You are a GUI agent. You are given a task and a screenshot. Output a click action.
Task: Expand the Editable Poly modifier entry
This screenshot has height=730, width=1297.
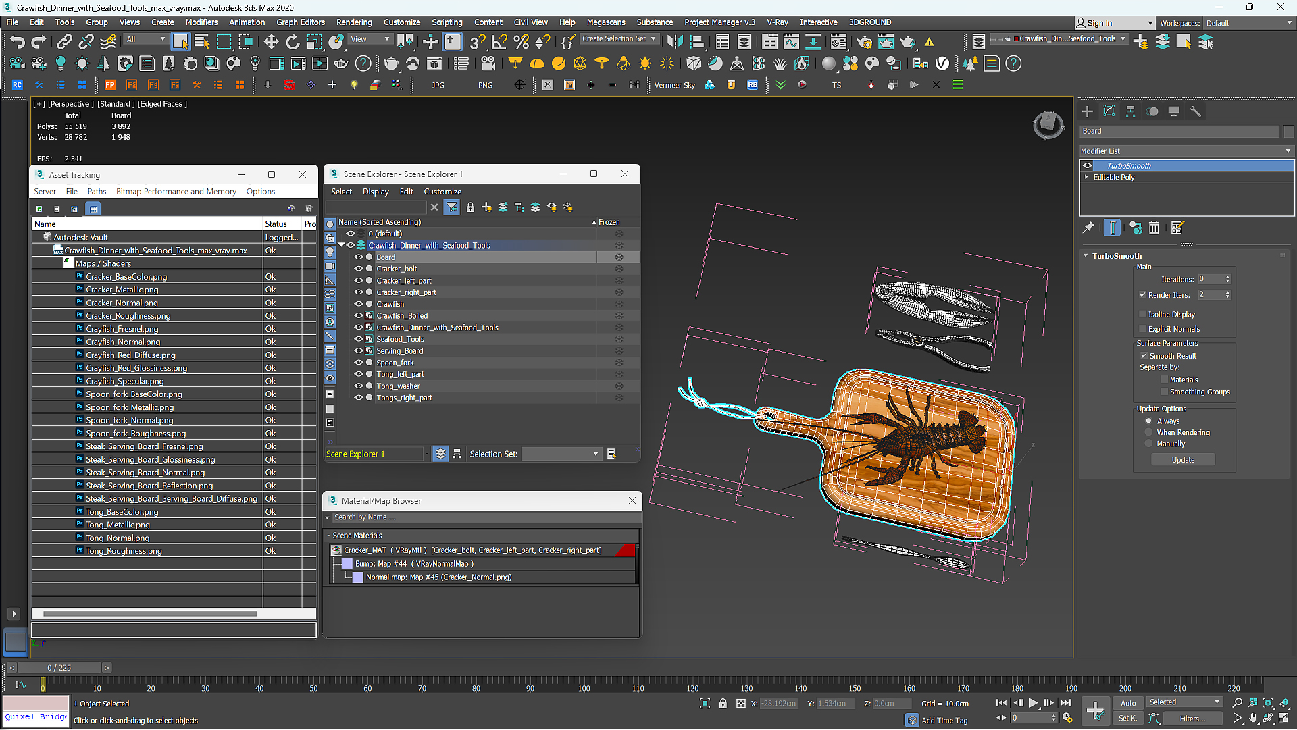1086,178
